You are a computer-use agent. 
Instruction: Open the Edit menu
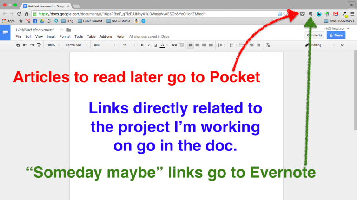pos(28,36)
